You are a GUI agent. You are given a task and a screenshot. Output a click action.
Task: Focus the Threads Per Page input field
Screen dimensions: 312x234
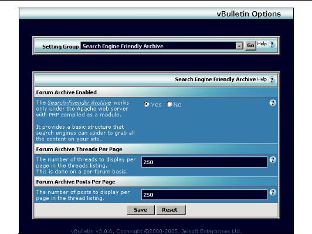[204, 162]
